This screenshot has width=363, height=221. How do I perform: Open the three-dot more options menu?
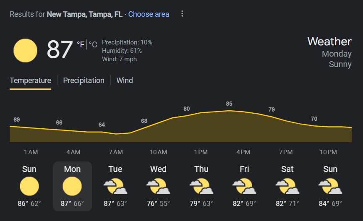pos(182,14)
